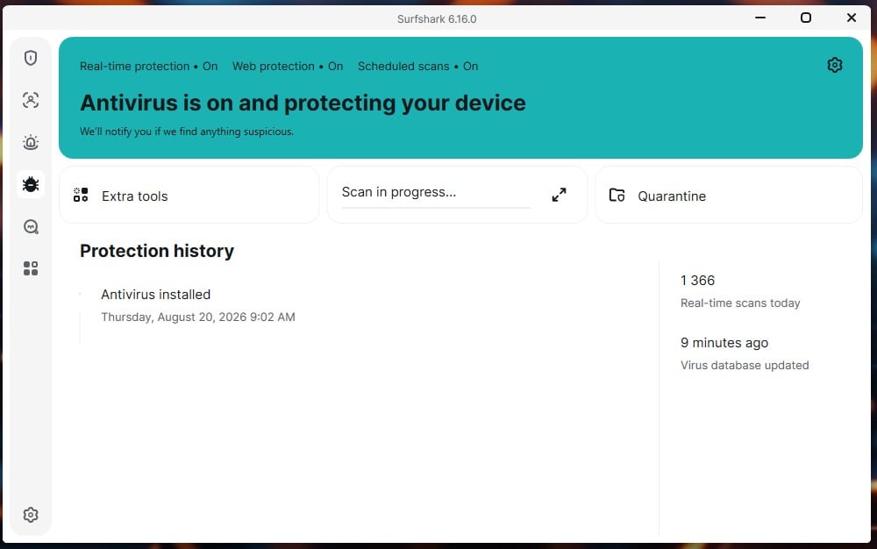877x549 pixels.
Task: Click the Protection history heading
Action: [x=157, y=251]
